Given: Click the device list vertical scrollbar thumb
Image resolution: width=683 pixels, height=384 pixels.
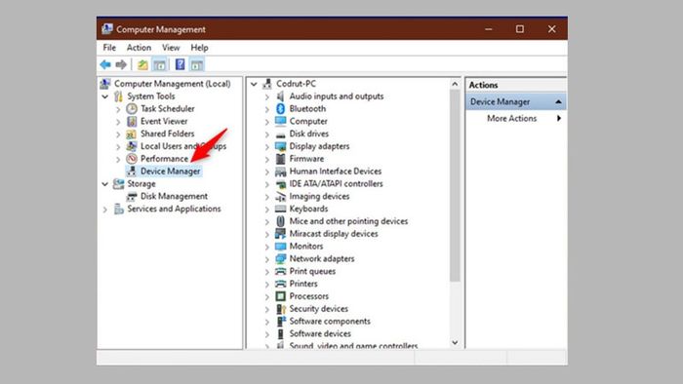Looking at the screenshot, I should pos(455,186).
